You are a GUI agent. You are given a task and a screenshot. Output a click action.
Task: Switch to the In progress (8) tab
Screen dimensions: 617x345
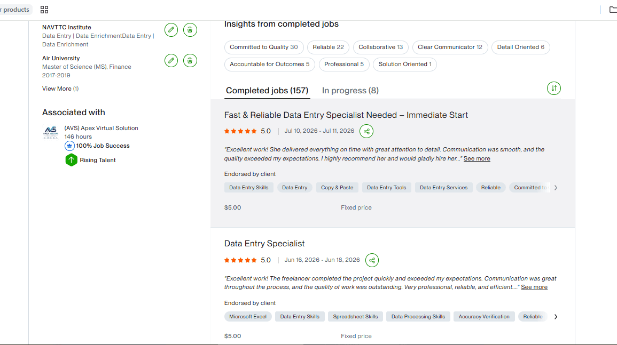point(350,91)
